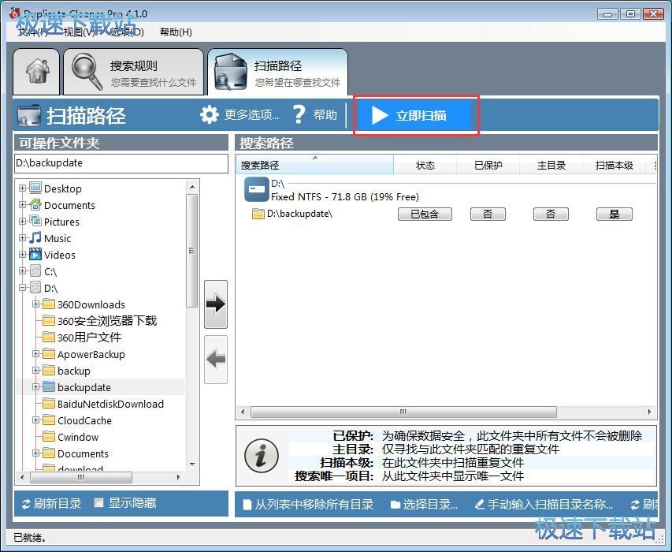Click the Videos icon in tree
This screenshot has height=552, width=672.
tap(35, 255)
